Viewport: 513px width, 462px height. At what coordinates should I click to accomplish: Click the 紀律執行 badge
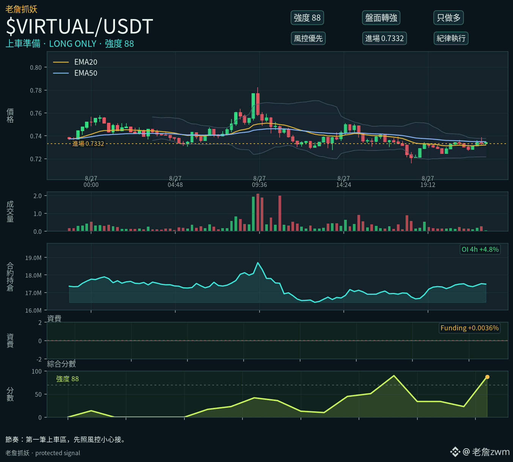click(451, 38)
